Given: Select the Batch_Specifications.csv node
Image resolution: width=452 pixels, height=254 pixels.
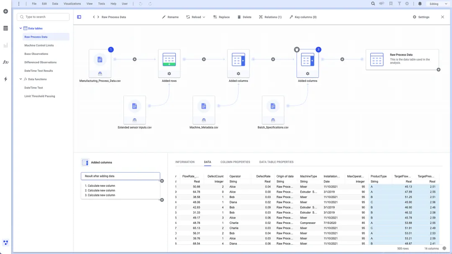Looking at the screenshot, I should click(273, 110).
